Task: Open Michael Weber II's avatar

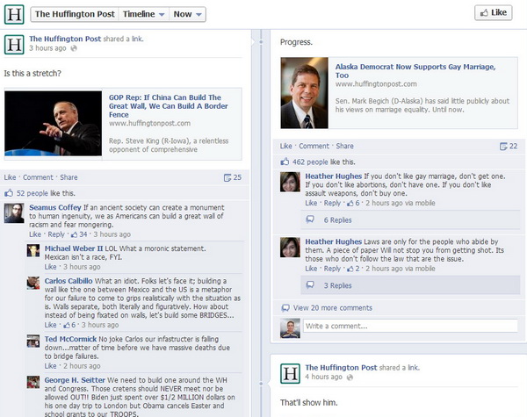Action: (33, 251)
